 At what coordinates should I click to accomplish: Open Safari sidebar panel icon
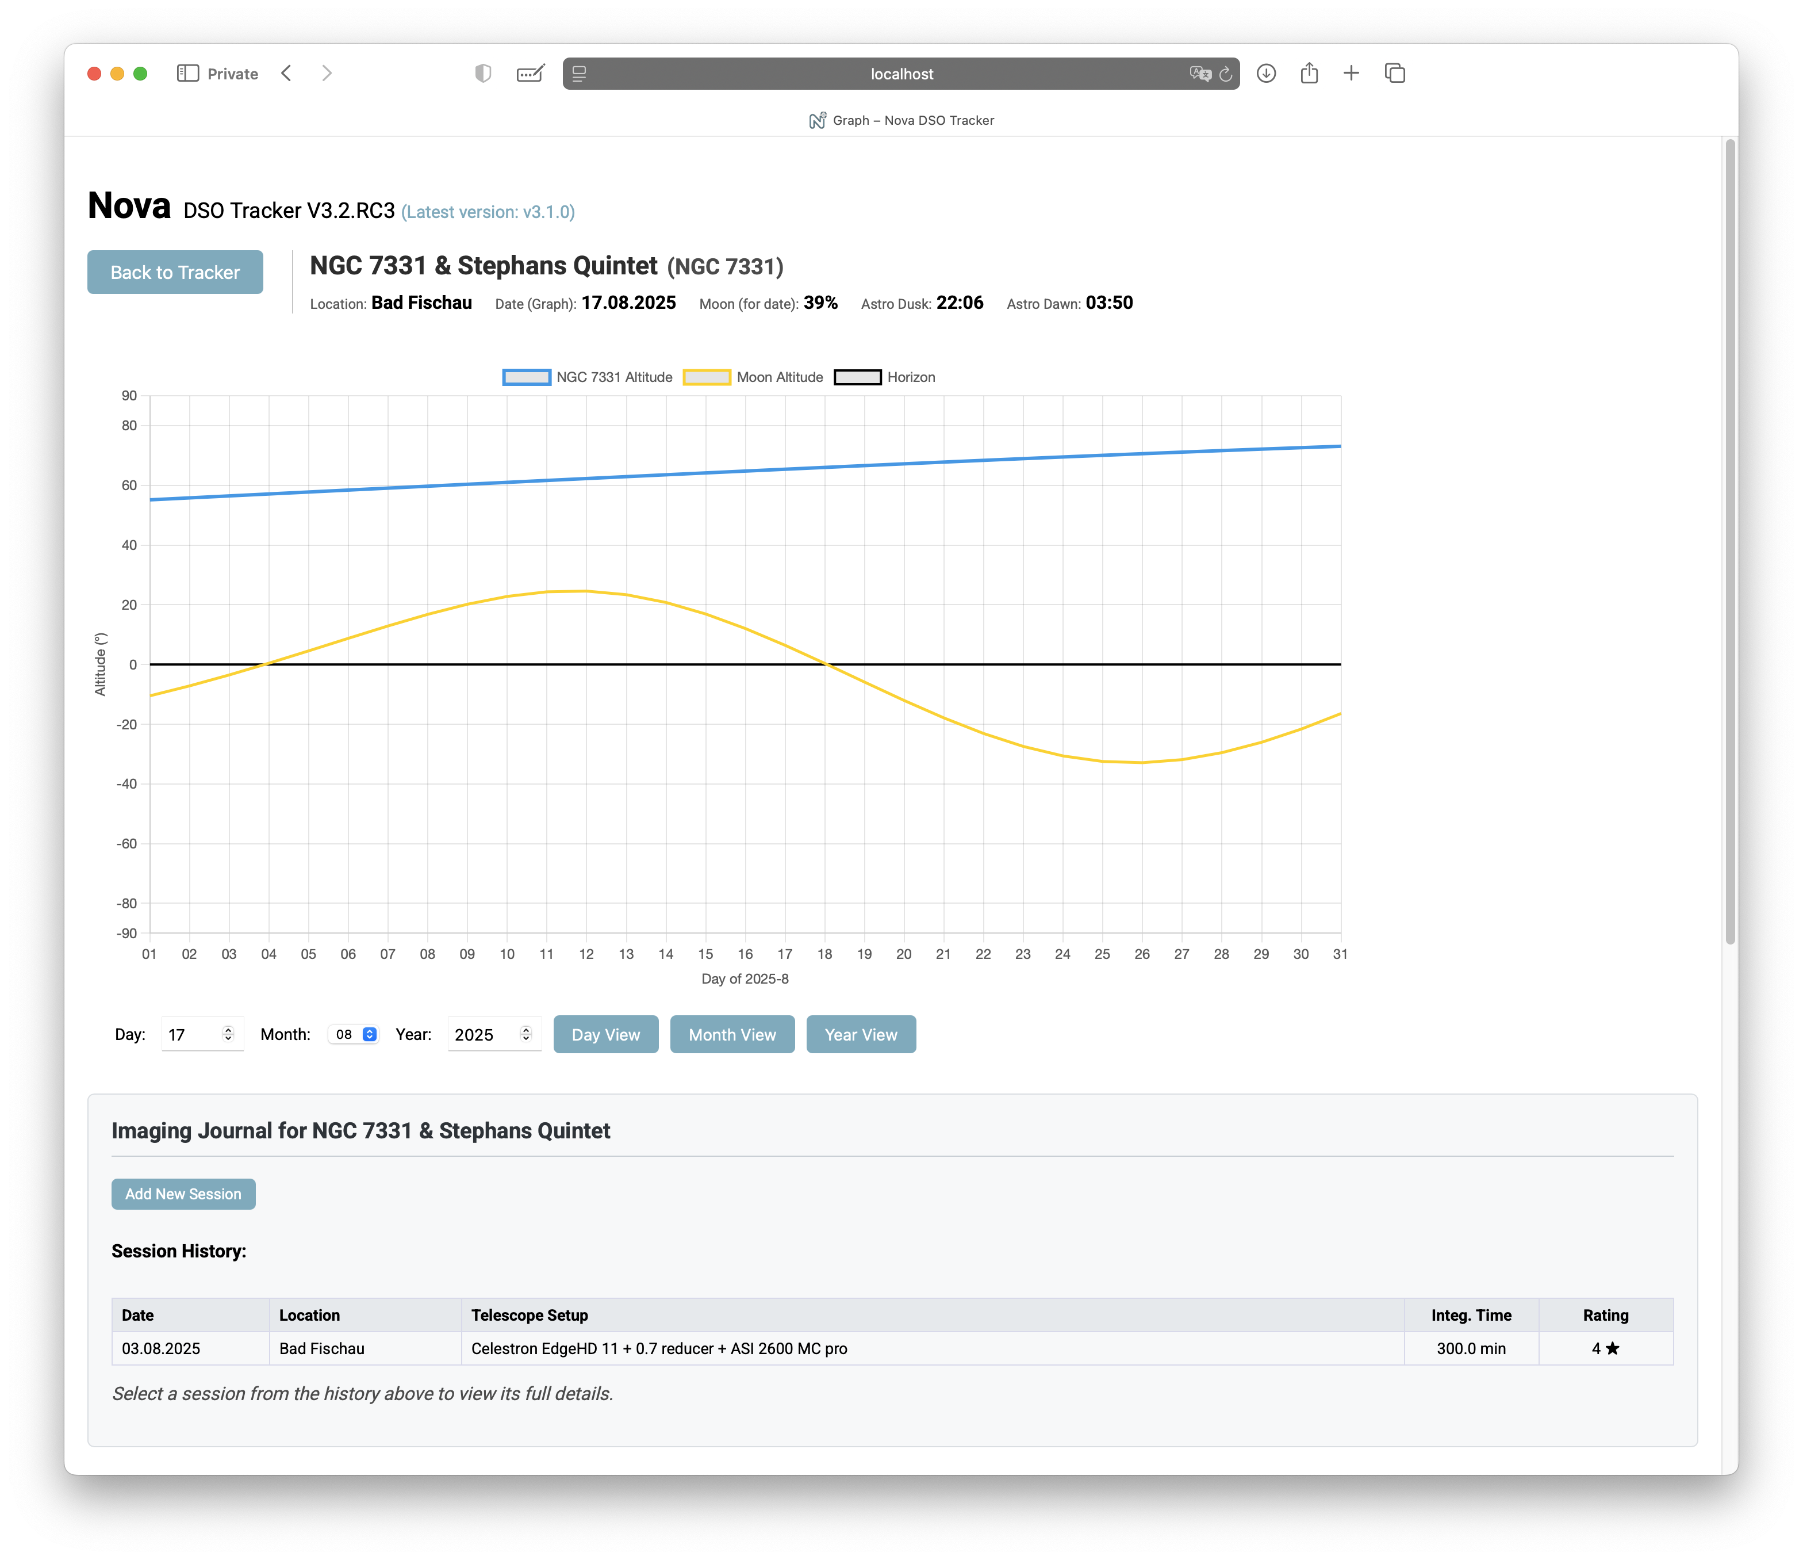[x=187, y=73]
